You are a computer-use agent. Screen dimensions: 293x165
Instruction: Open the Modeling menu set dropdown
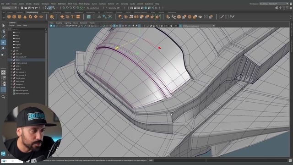[9, 8]
